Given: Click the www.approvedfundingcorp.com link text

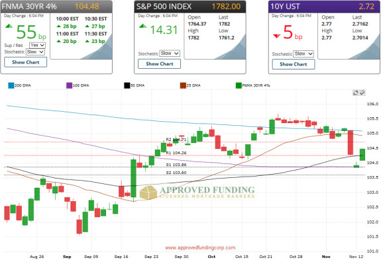Looking at the screenshot, I should tap(200, 247).
